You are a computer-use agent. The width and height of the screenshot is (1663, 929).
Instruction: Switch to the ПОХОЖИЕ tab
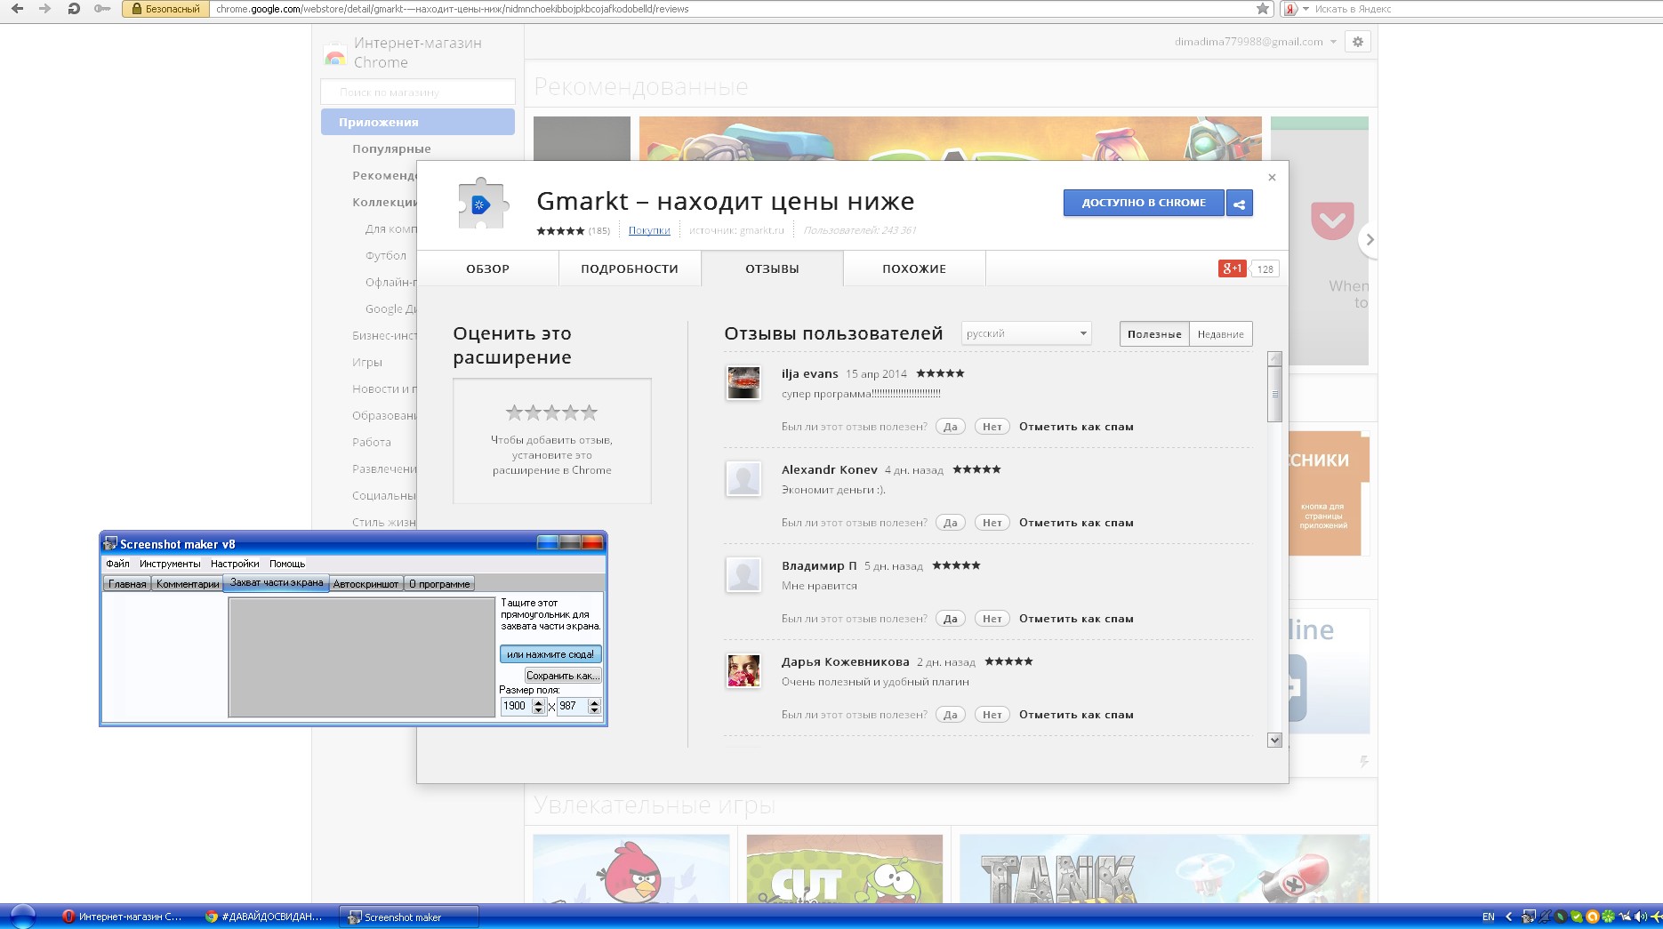(x=914, y=268)
